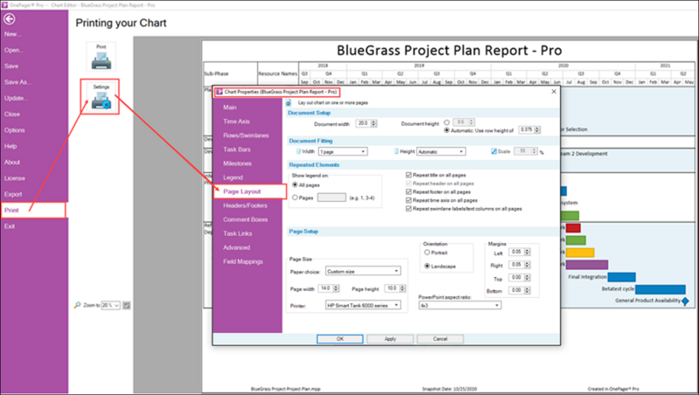Adjust the Document width stepper
Screen dimensions: 699x395
(x=374, y=123)
